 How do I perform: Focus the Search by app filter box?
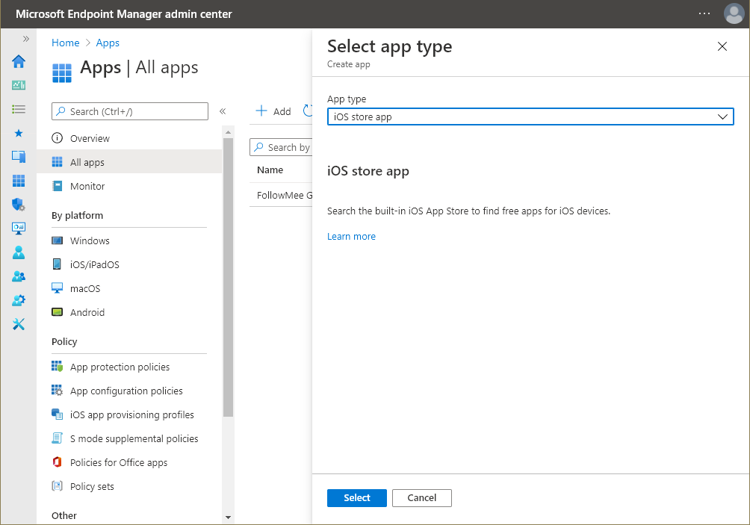[281, 147]
